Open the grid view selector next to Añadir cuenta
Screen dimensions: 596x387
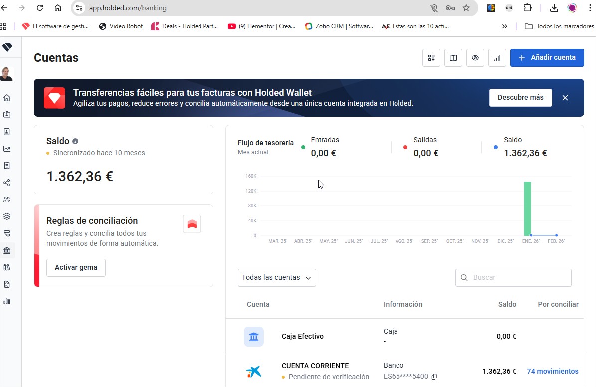click(x=431, y=58)
